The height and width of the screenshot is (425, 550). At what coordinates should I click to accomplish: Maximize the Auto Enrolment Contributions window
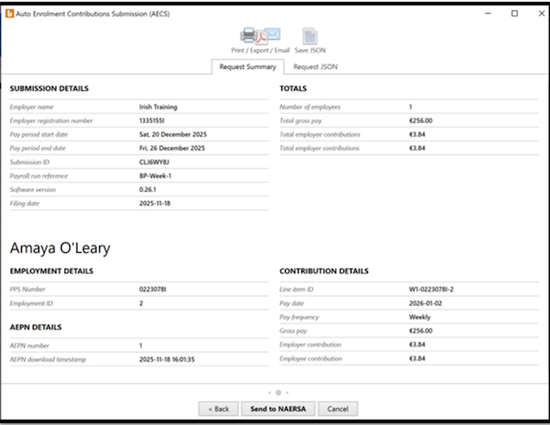pyautogui.click(x=514, y=14)
